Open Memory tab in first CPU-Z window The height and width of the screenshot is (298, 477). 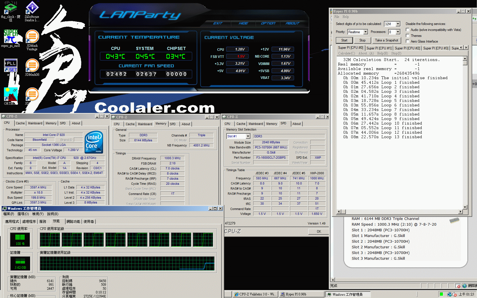click(51, 123)
